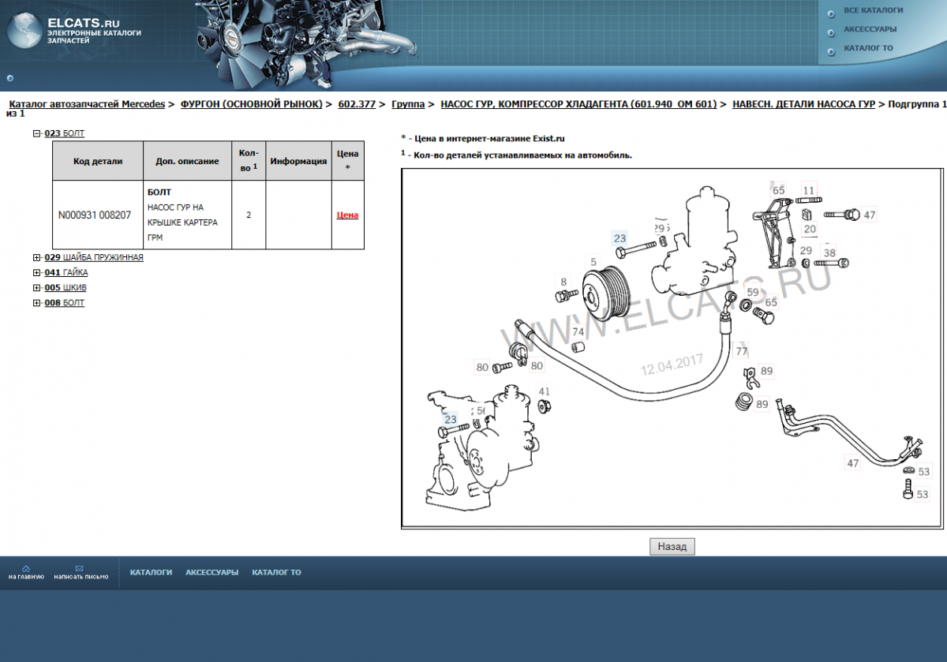The image size is (947, 662).
Task: Open НАСОС ГУР, КОМПРЕССОР ХЛАДАГЕНТА breadcrumb
Action: coord(578,104)
